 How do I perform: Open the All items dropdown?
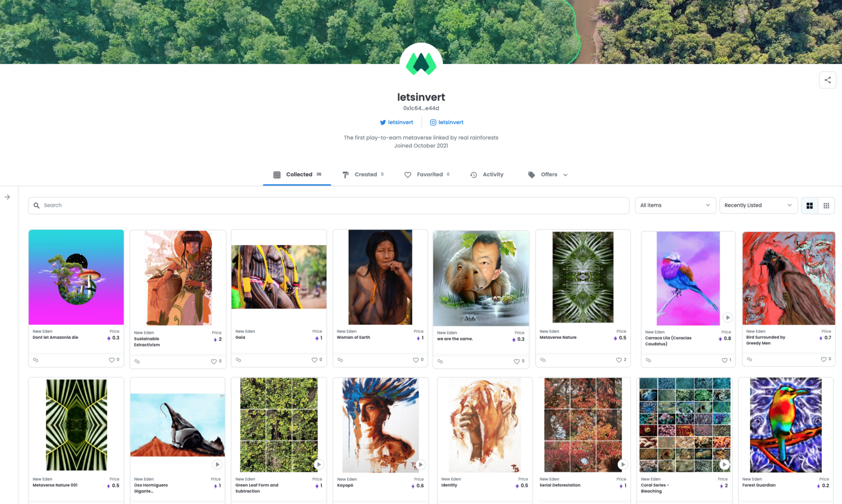pyautogui.click(x=675, y=205)
